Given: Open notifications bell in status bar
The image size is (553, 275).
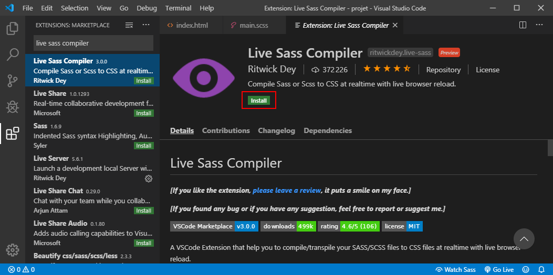Looking at the screenshot, I should [541, 270].
